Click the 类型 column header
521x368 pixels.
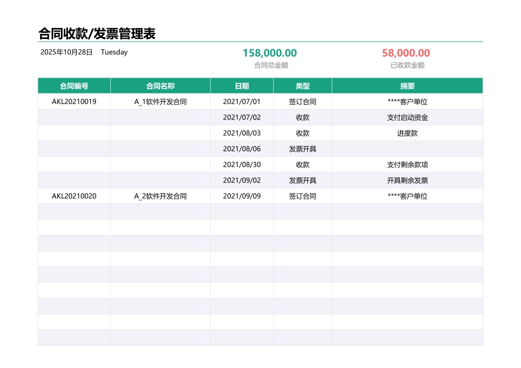click(302, 85)
